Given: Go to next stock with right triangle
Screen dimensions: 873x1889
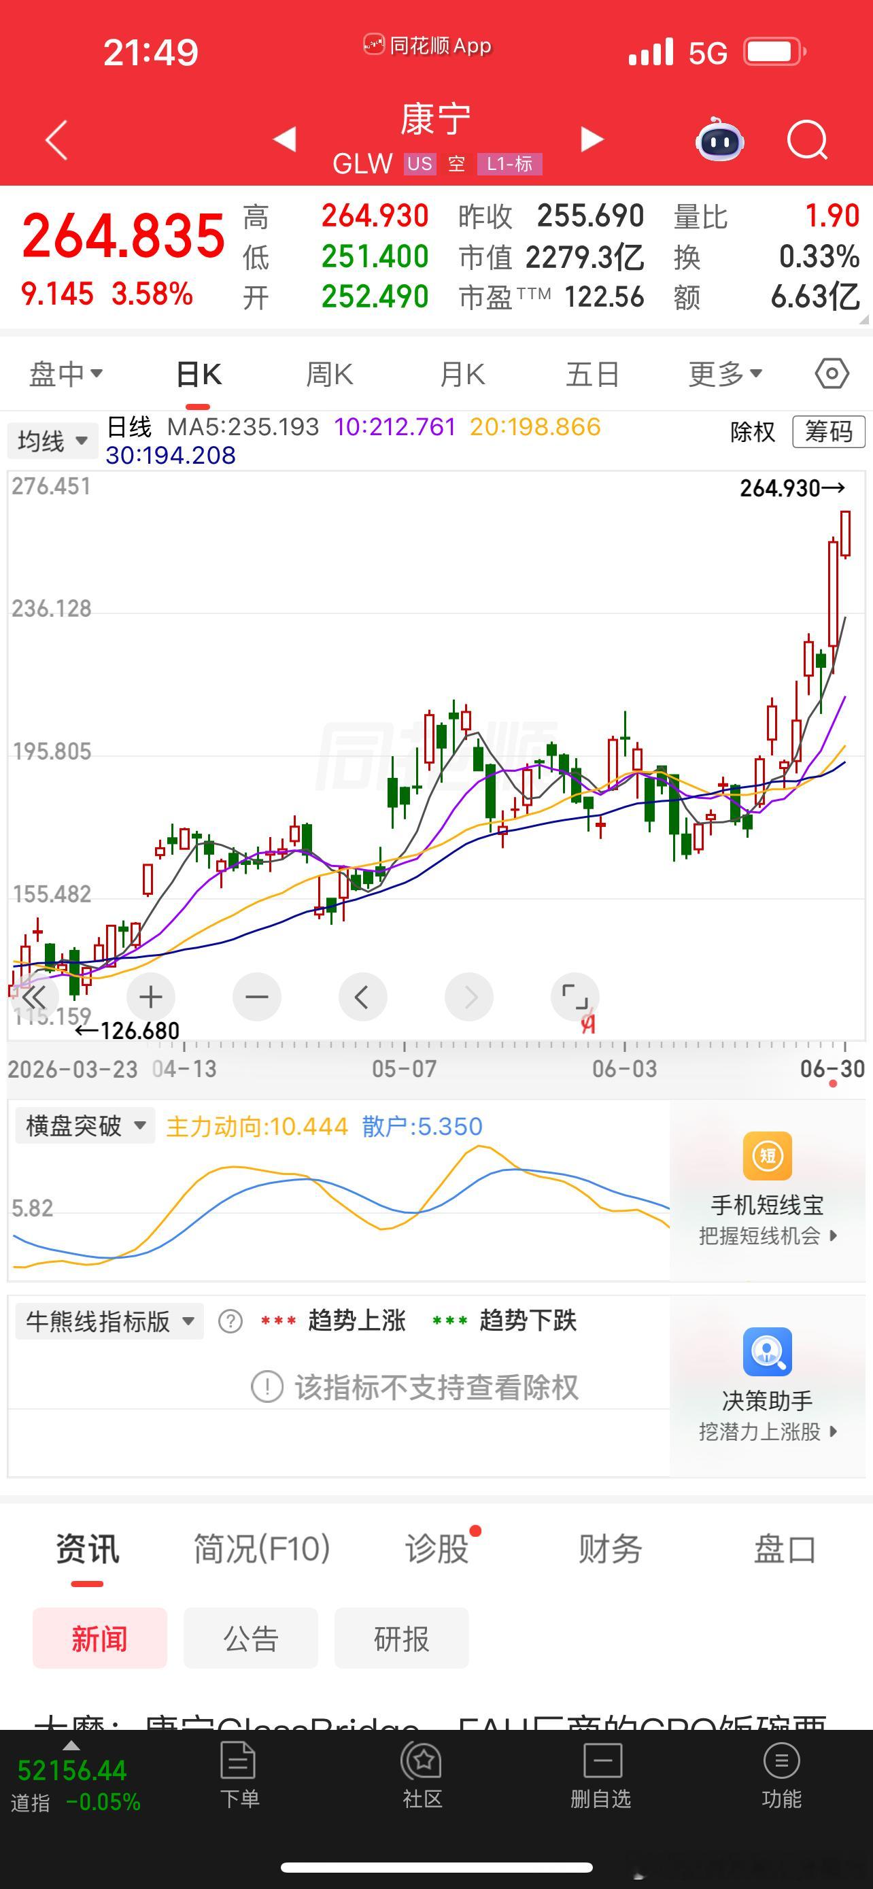Looking at the screenshot, I should (592, 139).
